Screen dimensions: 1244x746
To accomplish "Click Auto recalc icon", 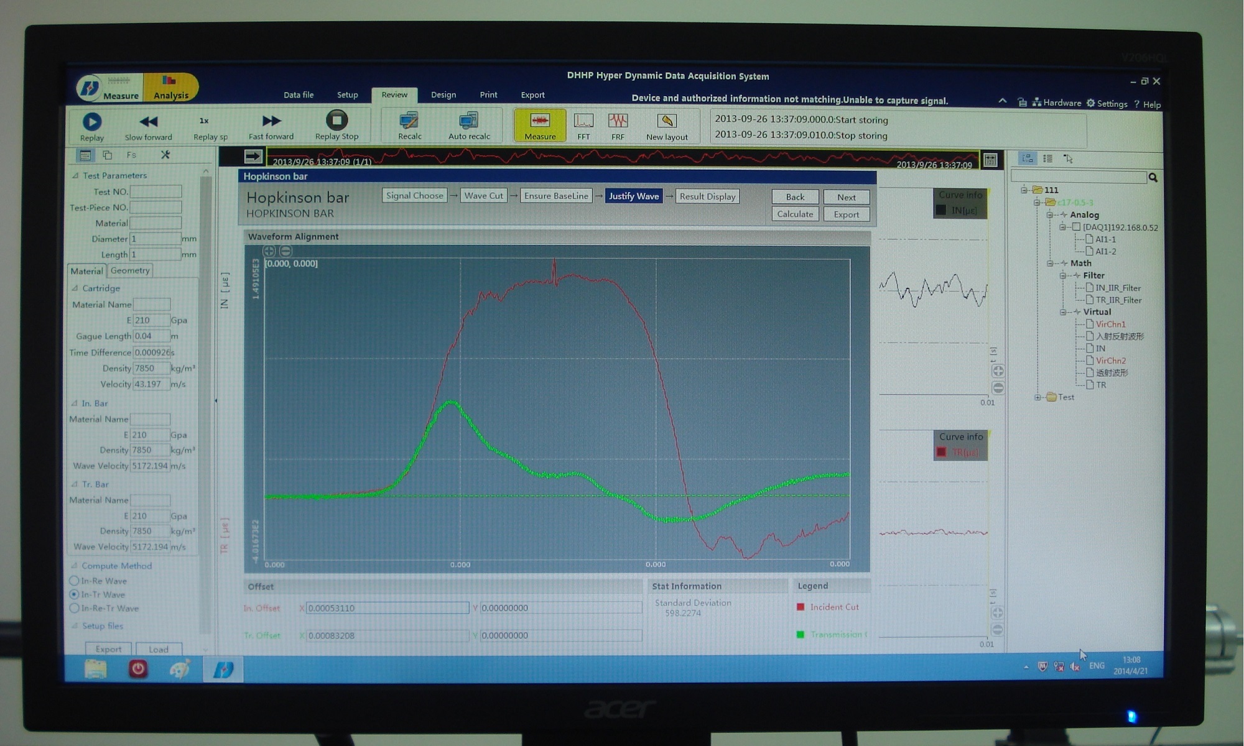I will tap(468, 121).
